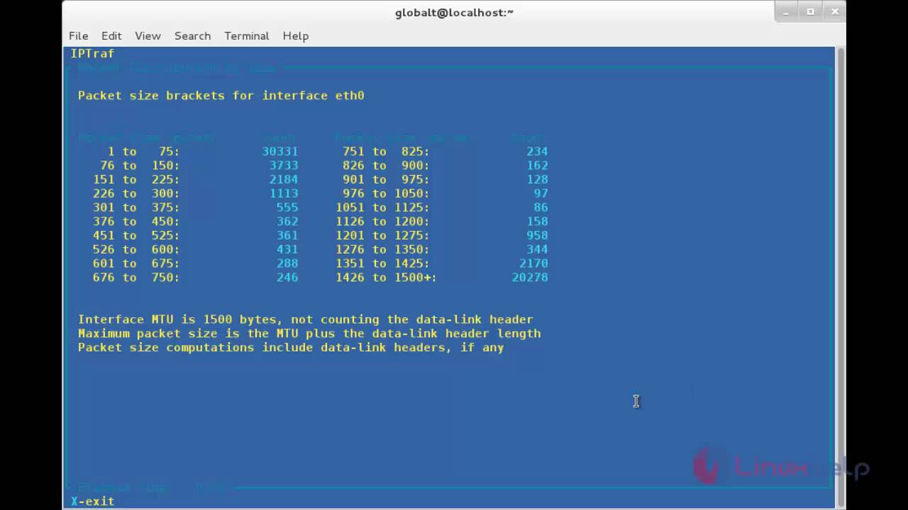
Task: Click the count 1113 for 226 to 300
Action: click(284, 193)
